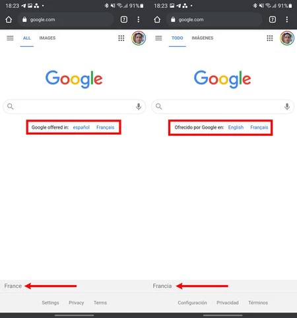Open the Privacidad footer link

click(x=228, y=303)
